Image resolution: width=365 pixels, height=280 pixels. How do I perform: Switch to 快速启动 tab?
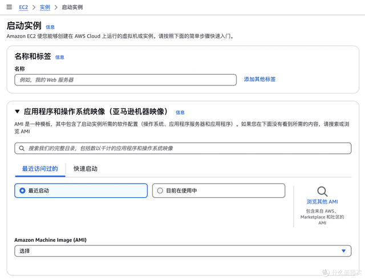click(86, 169)
